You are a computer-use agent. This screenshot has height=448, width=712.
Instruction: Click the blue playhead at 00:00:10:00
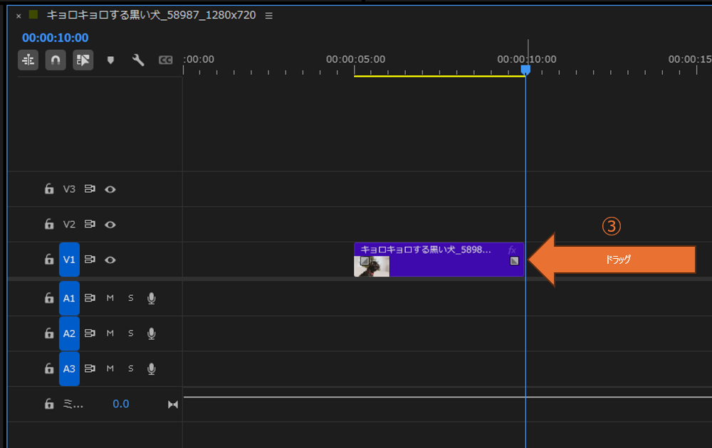point(525,70)
